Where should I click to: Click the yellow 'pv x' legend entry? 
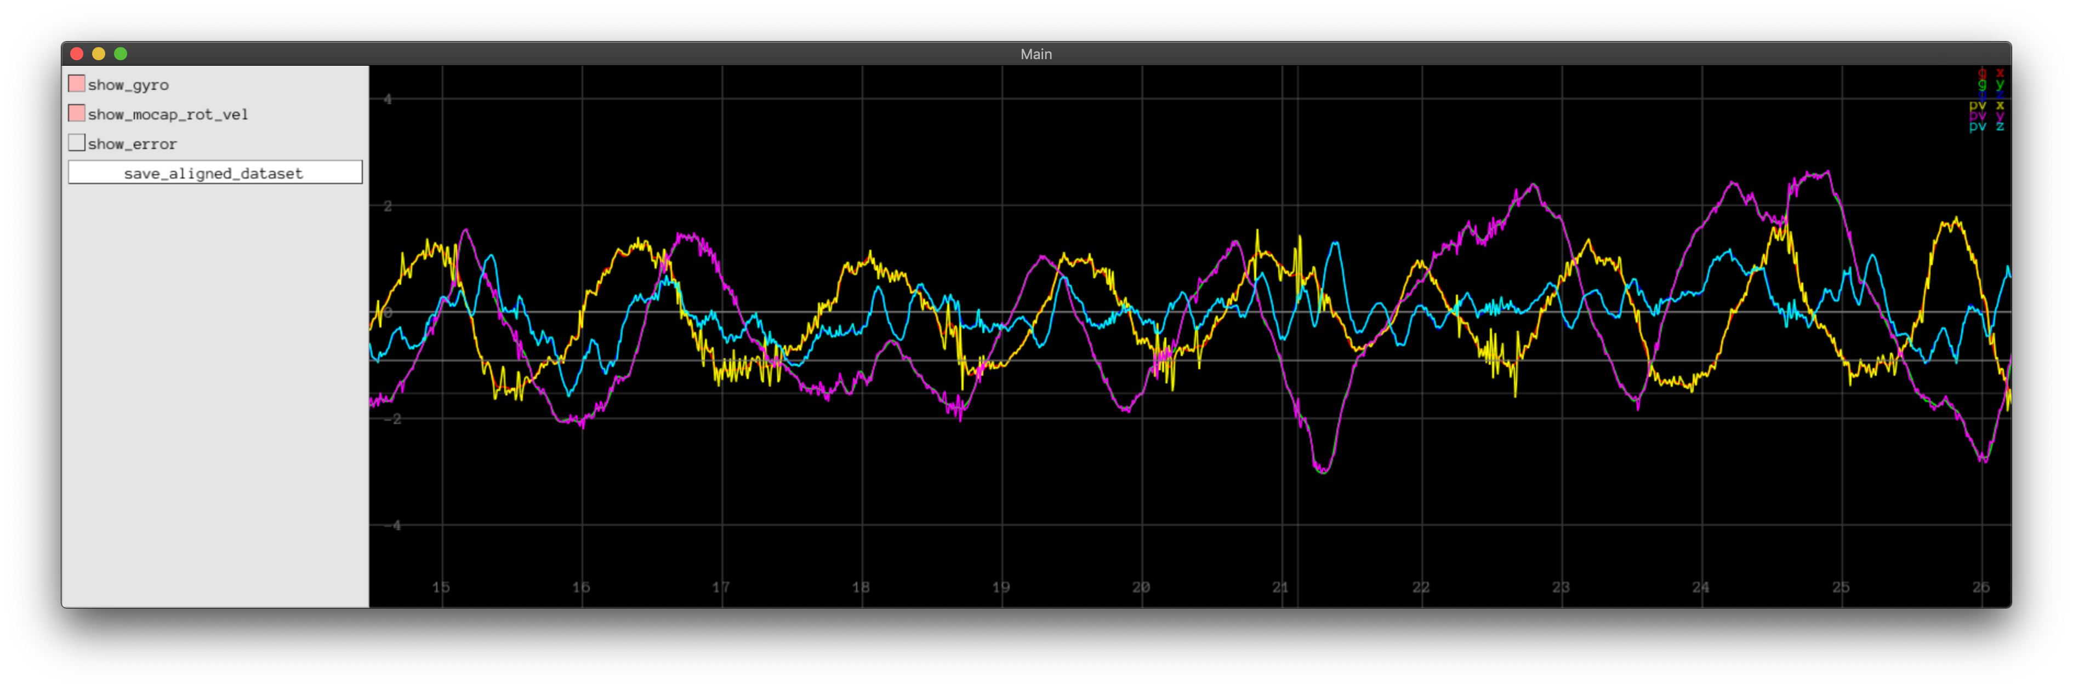coord(1986,105)
